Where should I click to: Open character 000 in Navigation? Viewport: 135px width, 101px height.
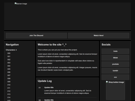pos(9,53)
